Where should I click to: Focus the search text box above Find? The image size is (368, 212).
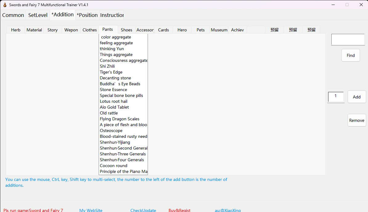pos(348,39)
